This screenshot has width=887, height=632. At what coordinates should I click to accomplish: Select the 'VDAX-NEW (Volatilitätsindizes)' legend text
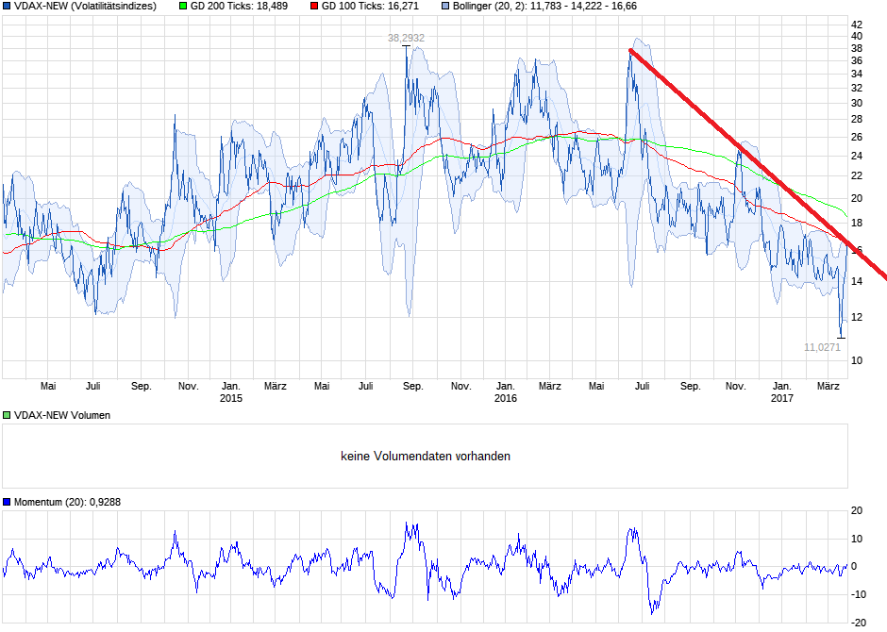[x=85, y=7]
